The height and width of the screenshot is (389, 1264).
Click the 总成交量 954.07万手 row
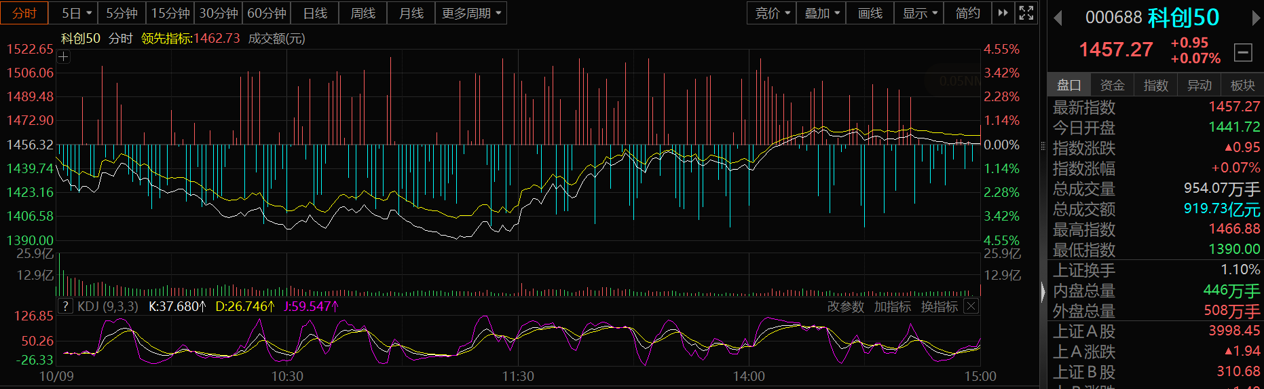[1156, 188]
